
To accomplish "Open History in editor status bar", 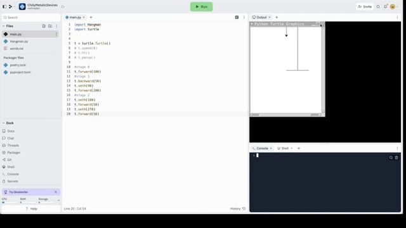I will click(x=237, y=208).
